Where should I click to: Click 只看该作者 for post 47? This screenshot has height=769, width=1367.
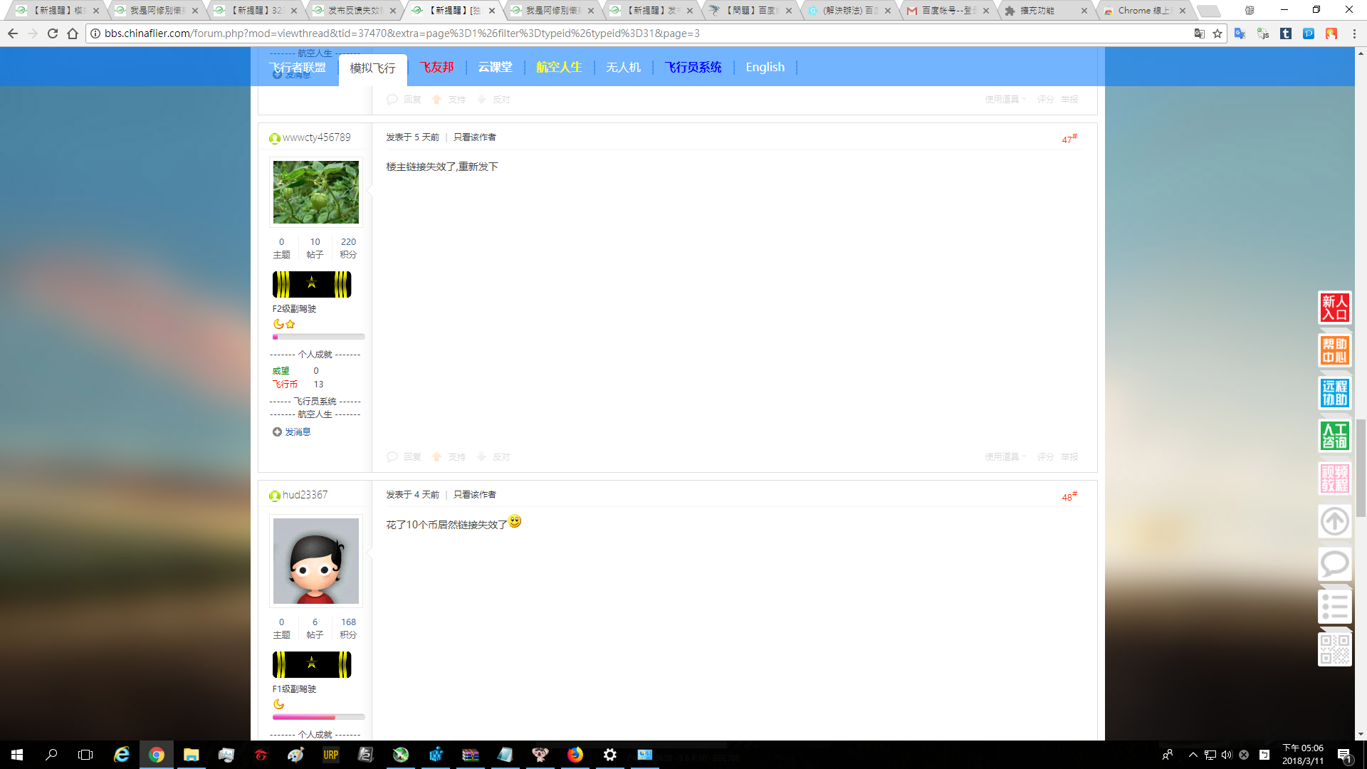[x=475, y=137]
